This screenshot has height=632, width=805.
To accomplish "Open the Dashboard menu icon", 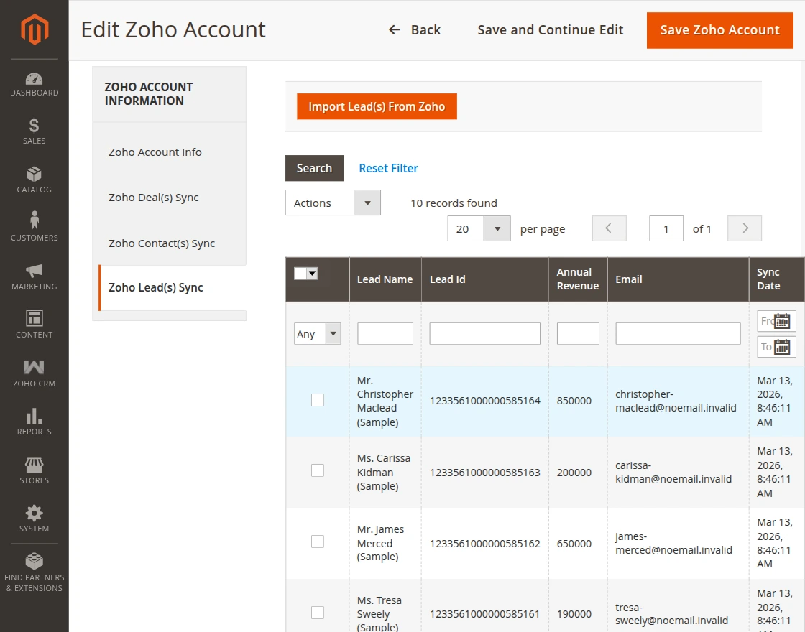I will tap(34, 78).
